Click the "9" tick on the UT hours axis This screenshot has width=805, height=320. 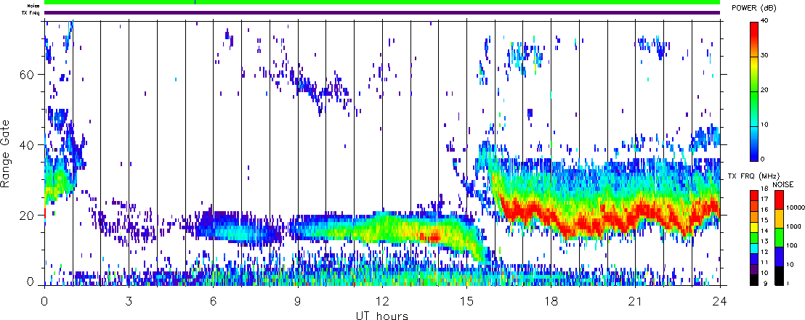point(298,300)
